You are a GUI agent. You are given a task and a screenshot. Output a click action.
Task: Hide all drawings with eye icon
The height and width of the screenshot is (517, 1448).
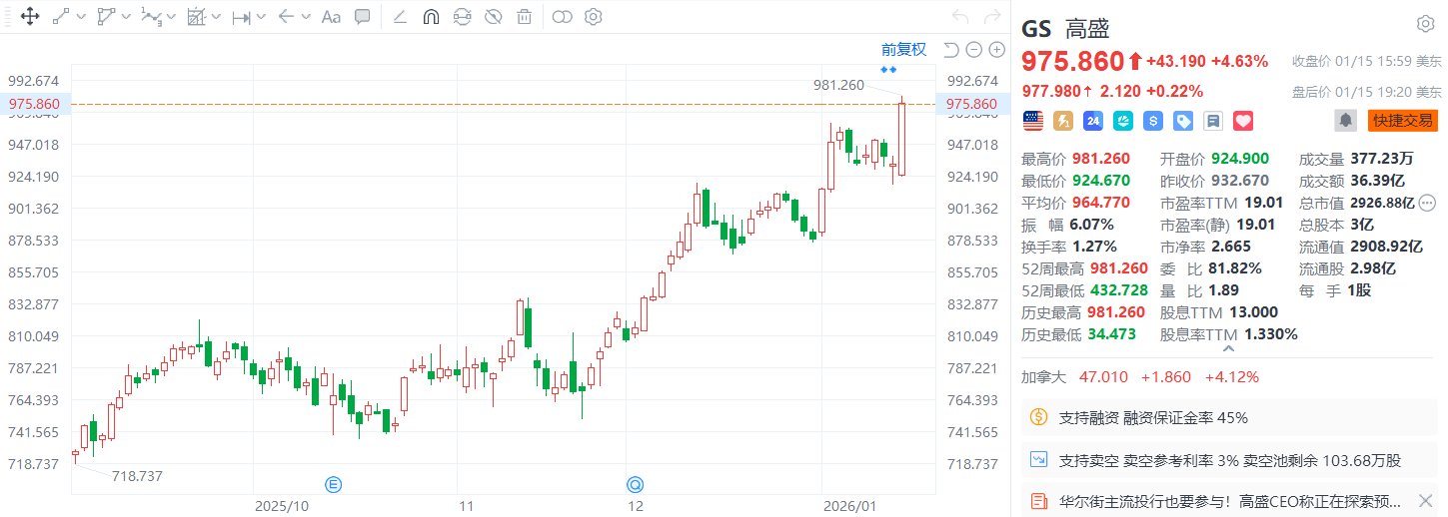tap(493, 16)
